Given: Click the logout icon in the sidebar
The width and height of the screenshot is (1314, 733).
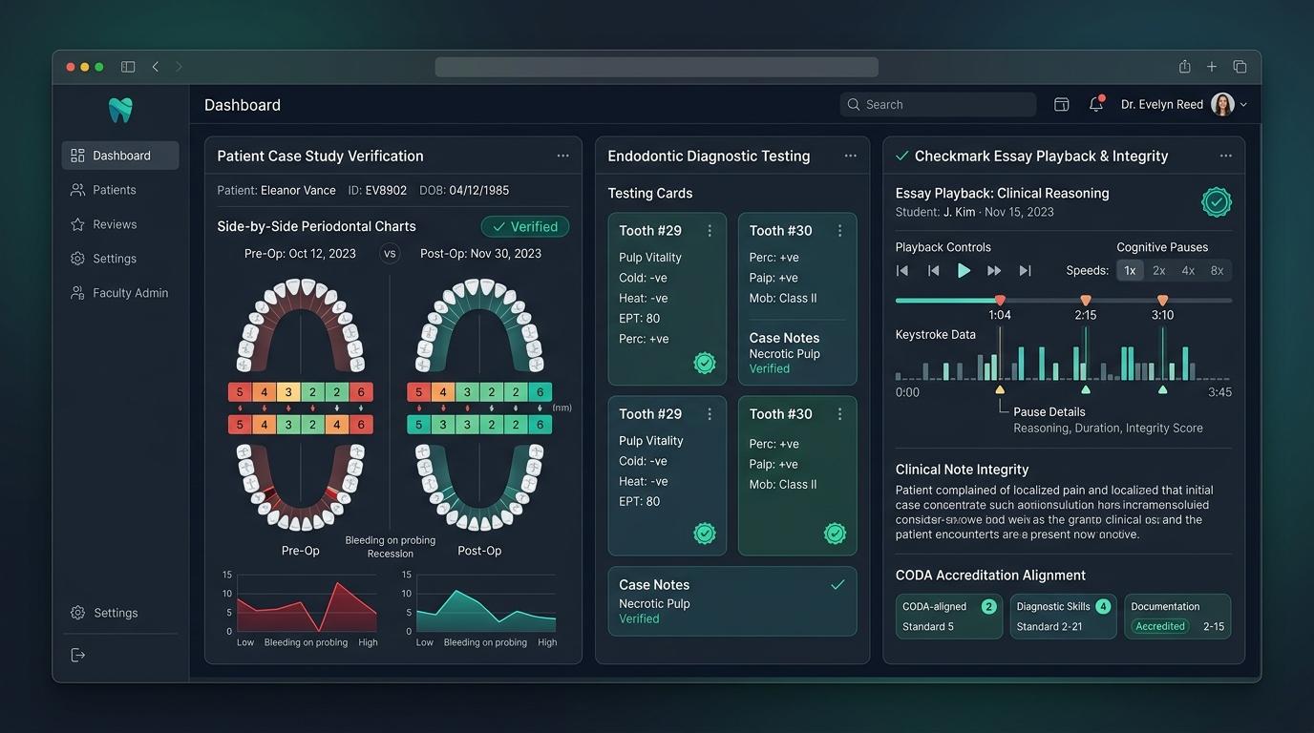Looking at the screenshot, I should [x=78, y=655].
